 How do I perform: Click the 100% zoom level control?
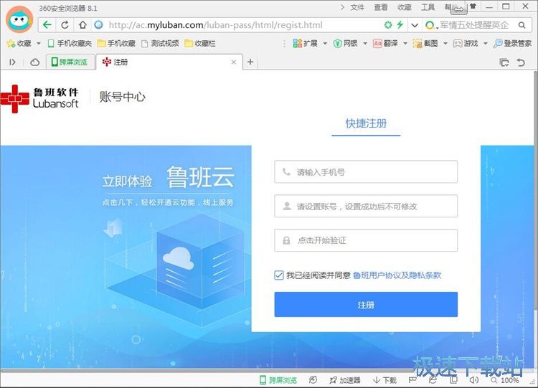tap(506, 380)
